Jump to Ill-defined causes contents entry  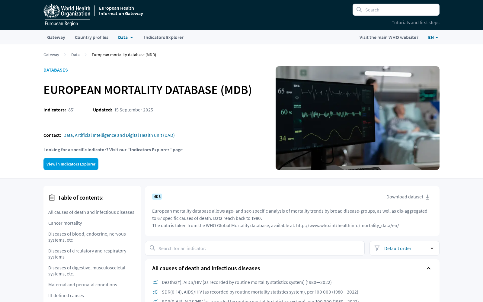[x=66, y=296]
